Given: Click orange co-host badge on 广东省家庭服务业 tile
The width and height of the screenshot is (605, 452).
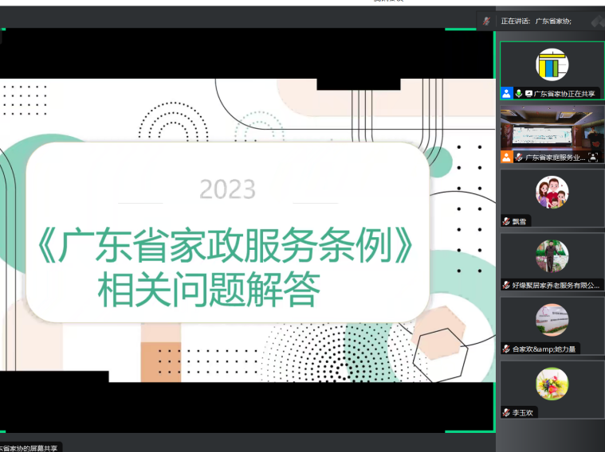Looking at the screenshot, I should tap(506, 157).
